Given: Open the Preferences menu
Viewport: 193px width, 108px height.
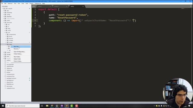Looking at the screenshot, I should point(38,4).
